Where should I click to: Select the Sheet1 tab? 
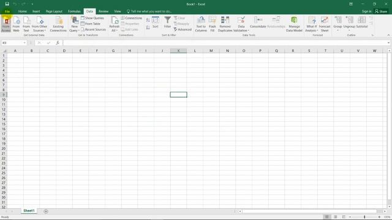click(29, 211)
